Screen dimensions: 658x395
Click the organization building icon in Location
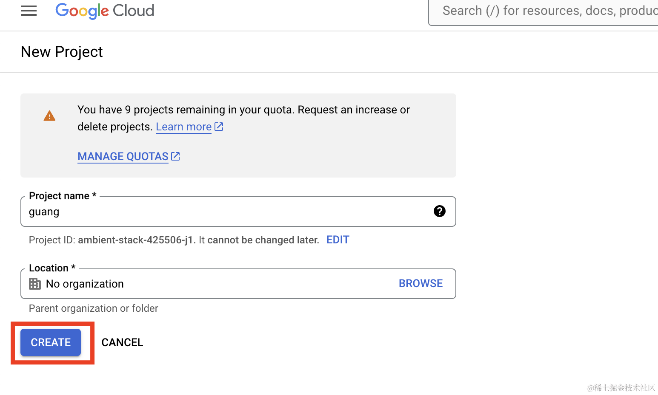click(x=35, y=284)
